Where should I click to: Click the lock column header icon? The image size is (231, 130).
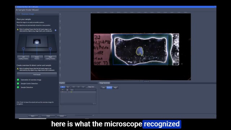[67, 90]
